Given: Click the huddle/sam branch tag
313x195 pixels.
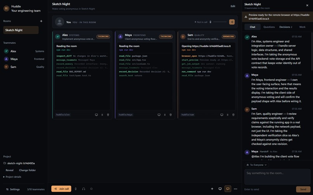Looking at the screenshot, I should [x=188, y=115].
